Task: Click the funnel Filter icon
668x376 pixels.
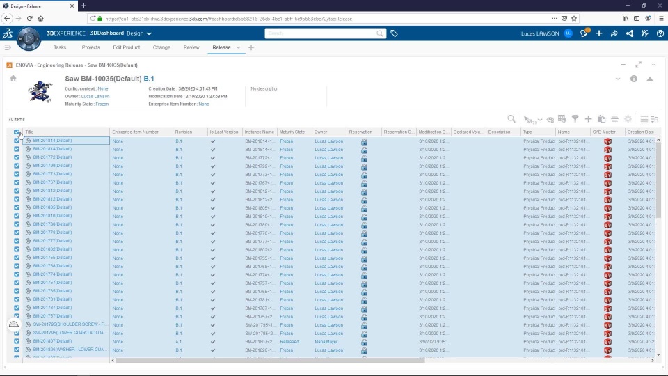Action: pyautogui.click(x=575, y=119)
